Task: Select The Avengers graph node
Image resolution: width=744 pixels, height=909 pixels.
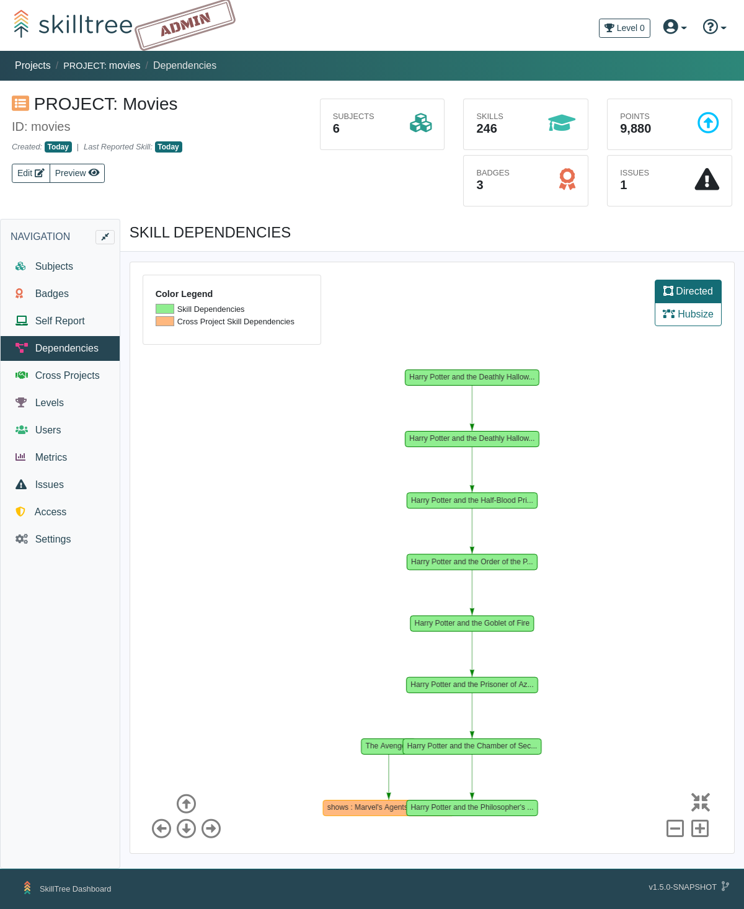Action: pyautogui.click(x=382, y=746)
